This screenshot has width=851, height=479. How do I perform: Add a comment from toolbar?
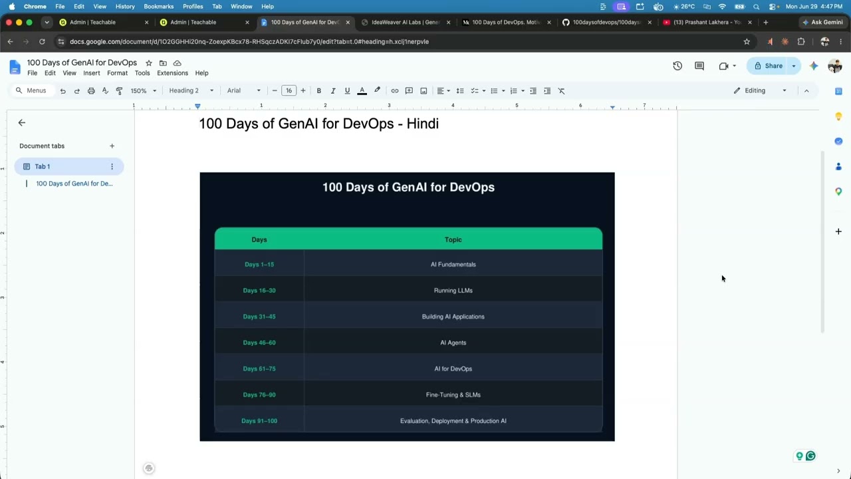pyautogui.click(x=409, y=90)
